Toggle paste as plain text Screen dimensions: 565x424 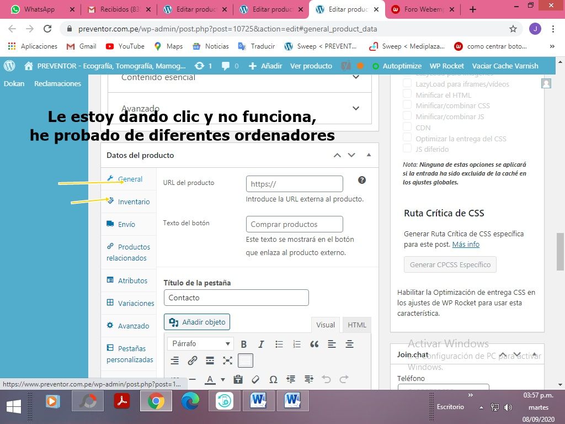(x=238, y=379)
